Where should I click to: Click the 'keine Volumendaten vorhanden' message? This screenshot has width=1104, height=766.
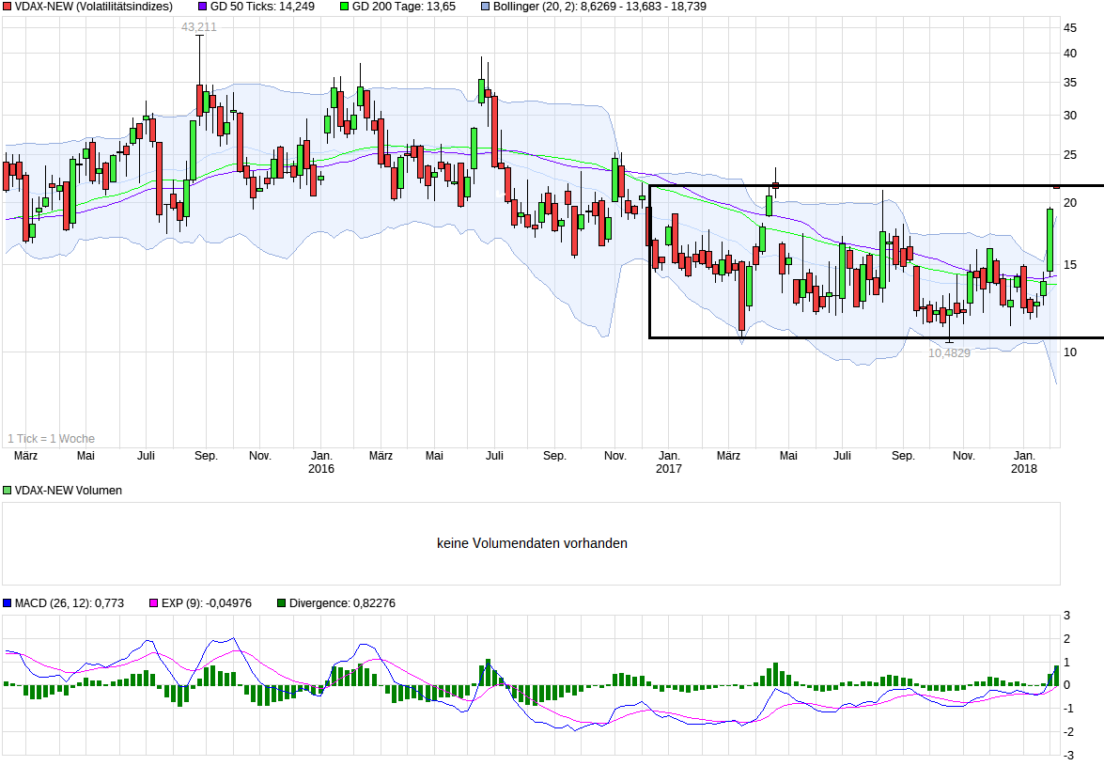tap(533, 543)
